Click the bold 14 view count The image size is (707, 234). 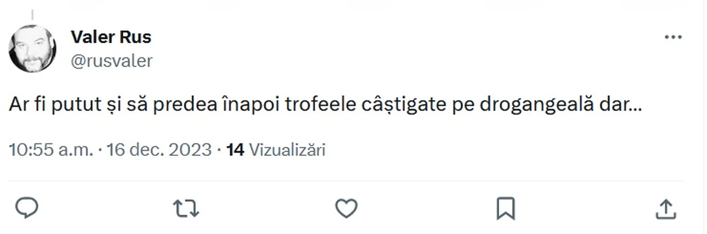[235, 149]
